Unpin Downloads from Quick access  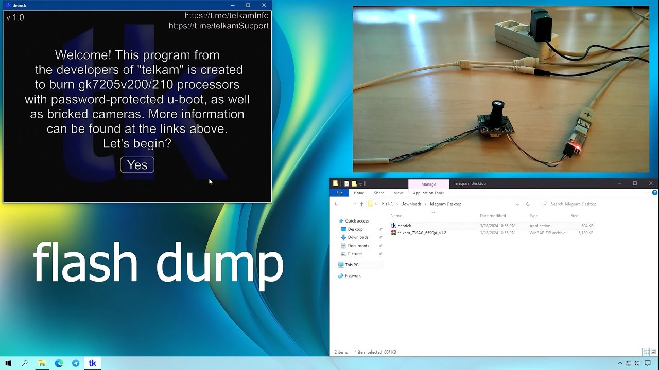(380, 237)
